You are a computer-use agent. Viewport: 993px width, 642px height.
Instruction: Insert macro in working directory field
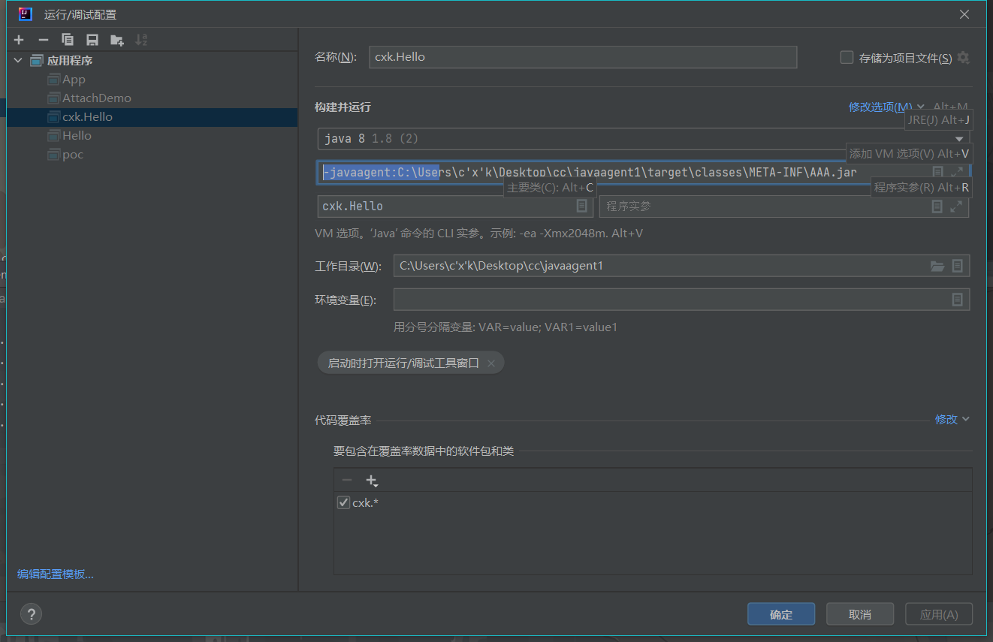[x=957, y=266]
